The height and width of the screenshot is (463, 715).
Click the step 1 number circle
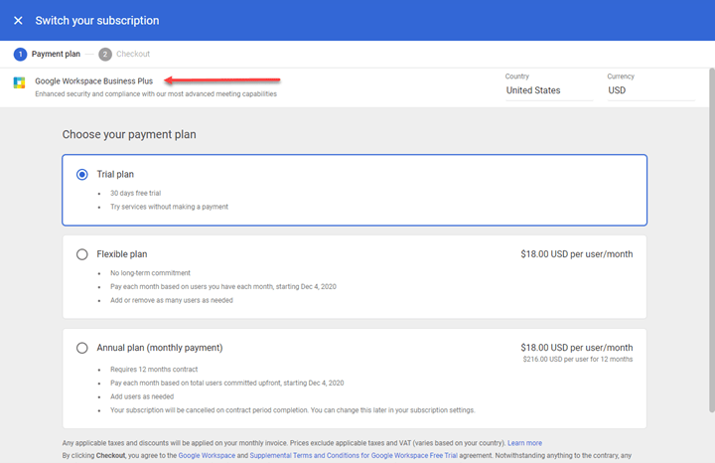pyautogui.click(x=20, y=54)
